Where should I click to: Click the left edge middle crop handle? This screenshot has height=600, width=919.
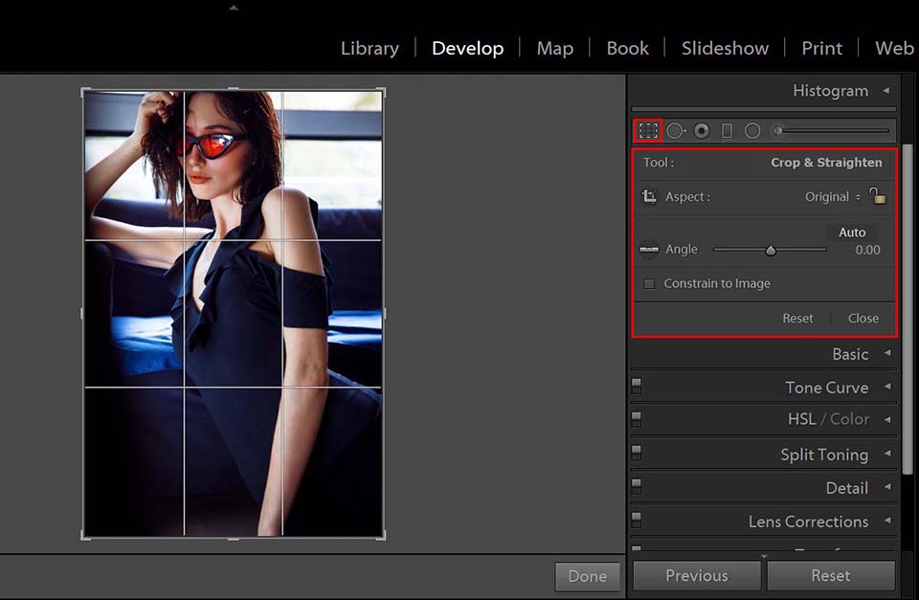82,314
